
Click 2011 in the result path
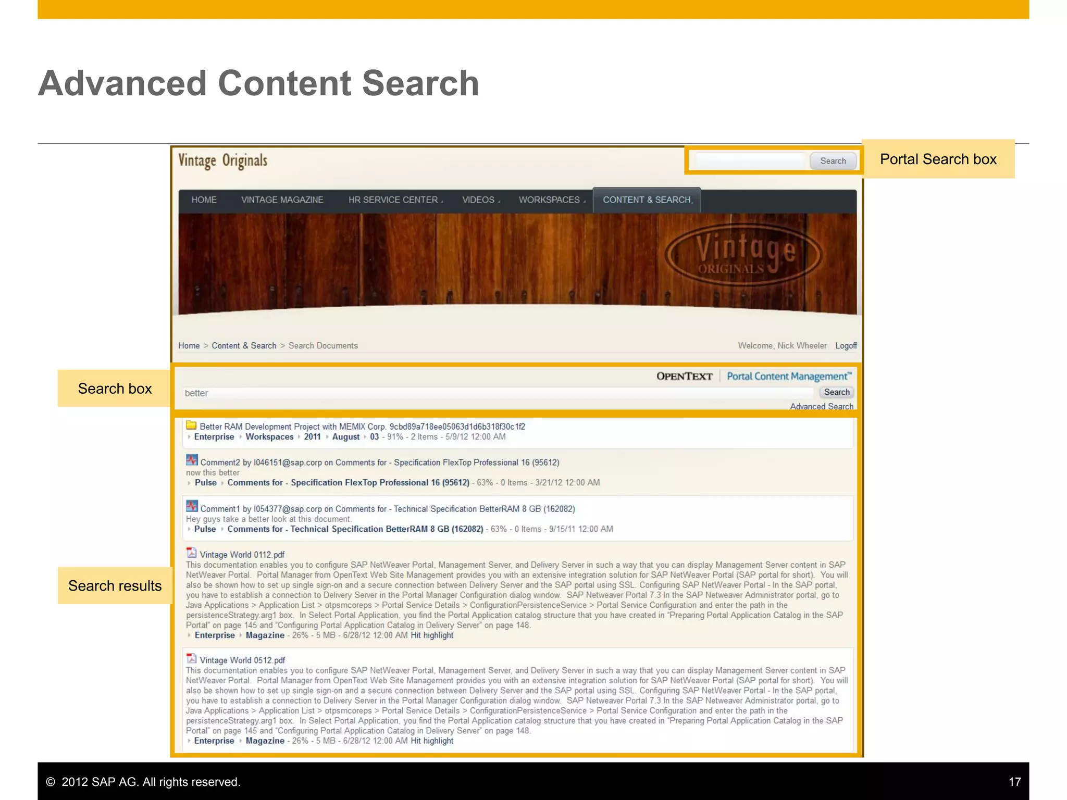point(312,437)
